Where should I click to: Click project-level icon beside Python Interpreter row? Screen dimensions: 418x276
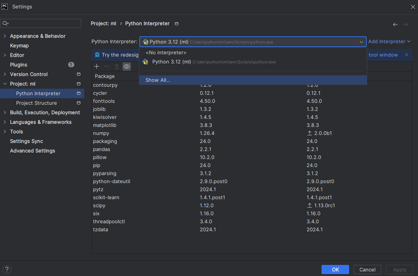[x=78, y=93]
